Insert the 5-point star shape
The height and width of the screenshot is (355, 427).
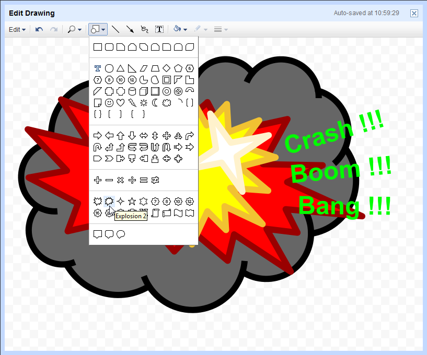tap(132, 202)
